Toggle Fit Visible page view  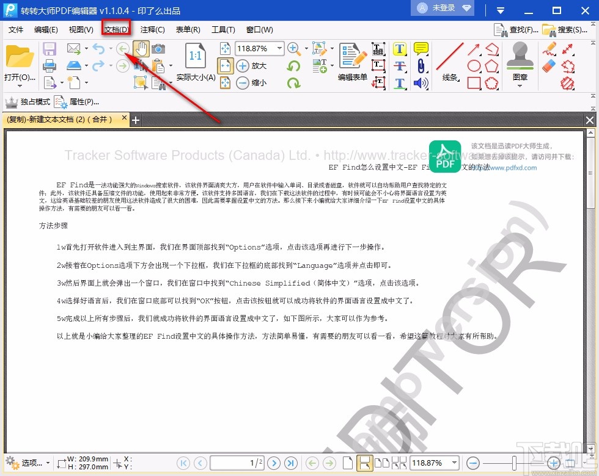(x=225, y=82)
